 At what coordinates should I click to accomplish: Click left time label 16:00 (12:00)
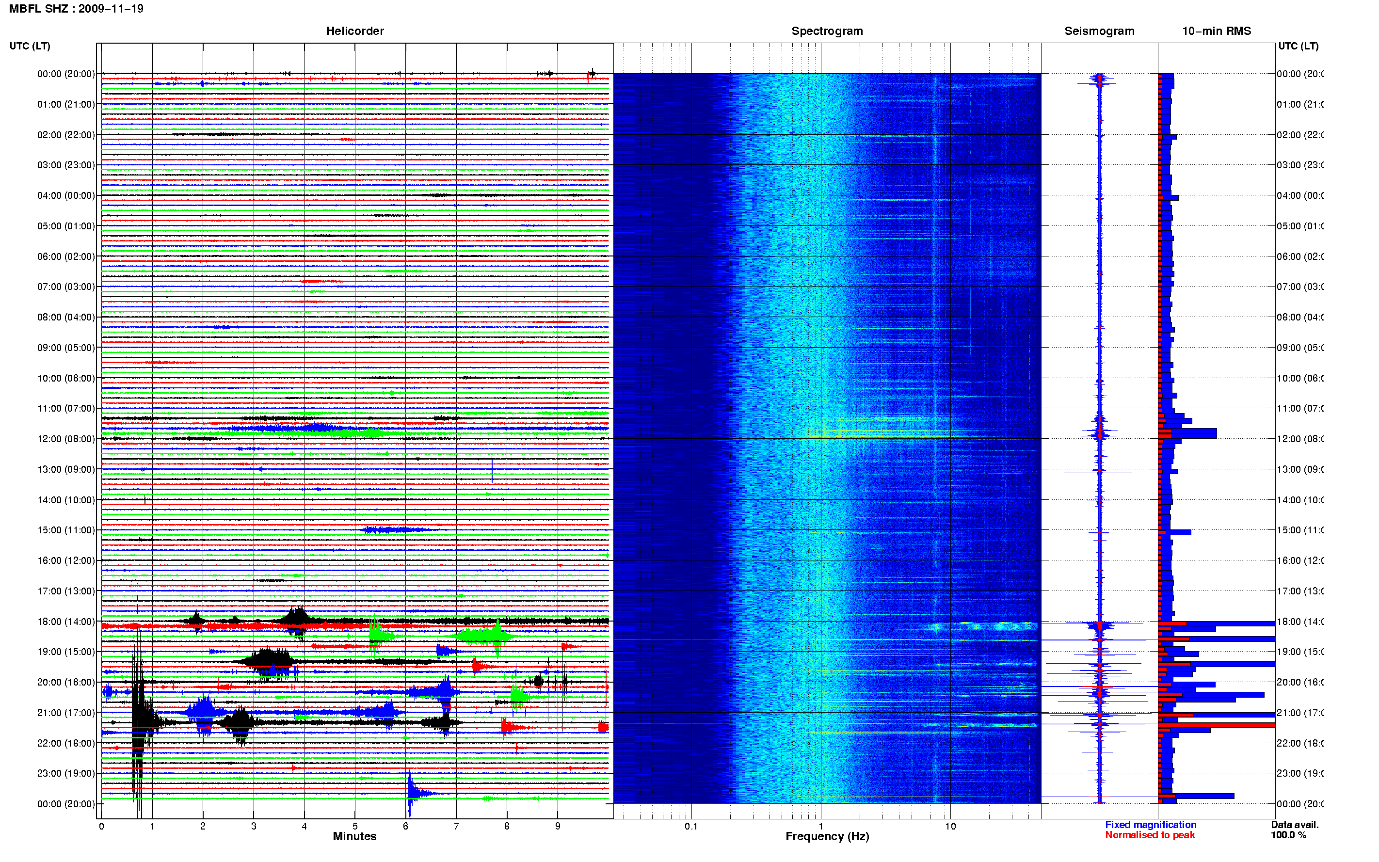click(x=66, y=560)
